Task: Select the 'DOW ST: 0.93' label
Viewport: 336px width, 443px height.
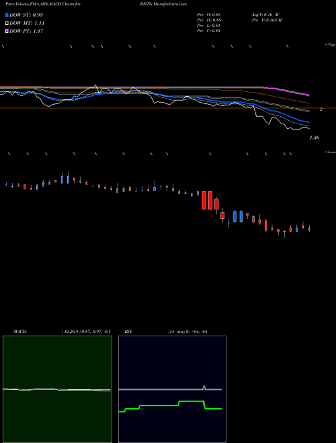Action: 26,15
